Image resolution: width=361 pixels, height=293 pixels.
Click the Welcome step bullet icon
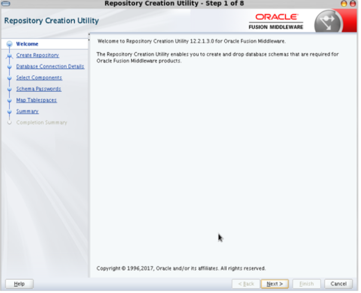click(9, 44)
